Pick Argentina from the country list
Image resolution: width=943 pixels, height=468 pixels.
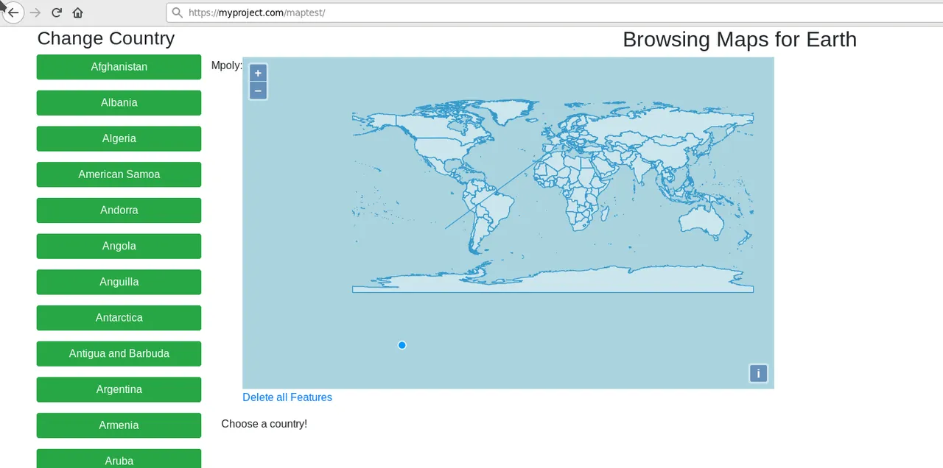(x=119, y=389)
